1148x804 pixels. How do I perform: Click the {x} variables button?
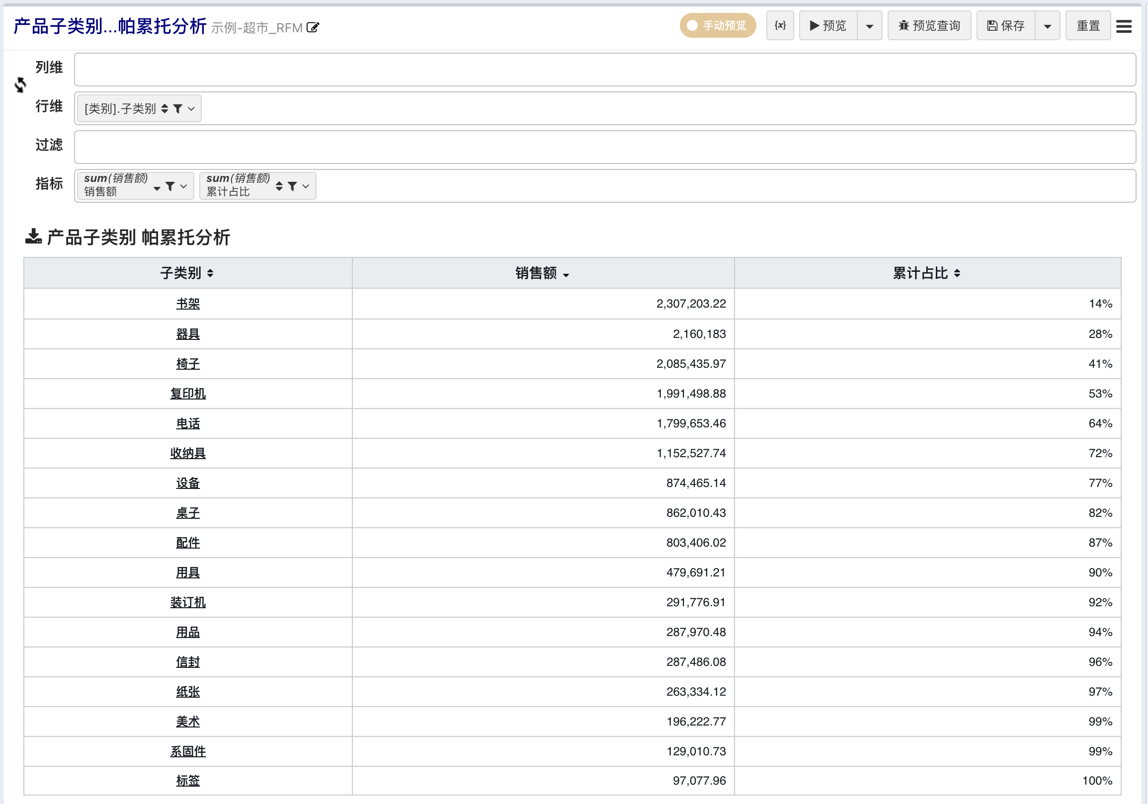pos(780,25)
